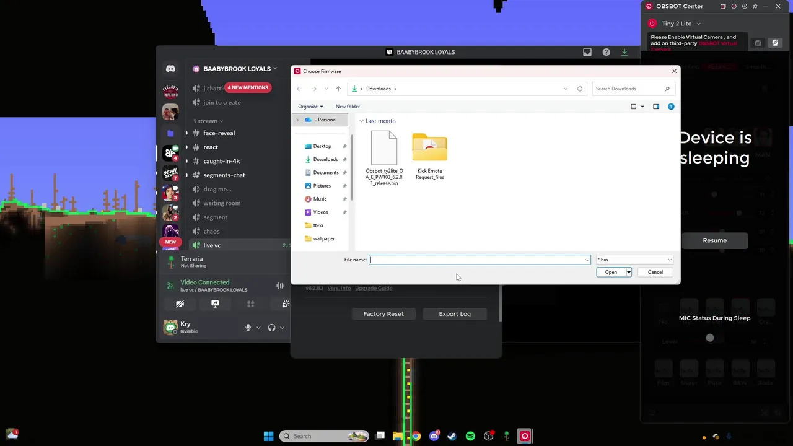
Task: Select the Kick Emote Request_files folder
Action: coord(429,157)
